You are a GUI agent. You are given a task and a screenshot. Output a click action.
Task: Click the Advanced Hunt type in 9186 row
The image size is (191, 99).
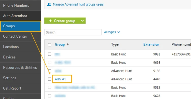[x=121, y=71]
